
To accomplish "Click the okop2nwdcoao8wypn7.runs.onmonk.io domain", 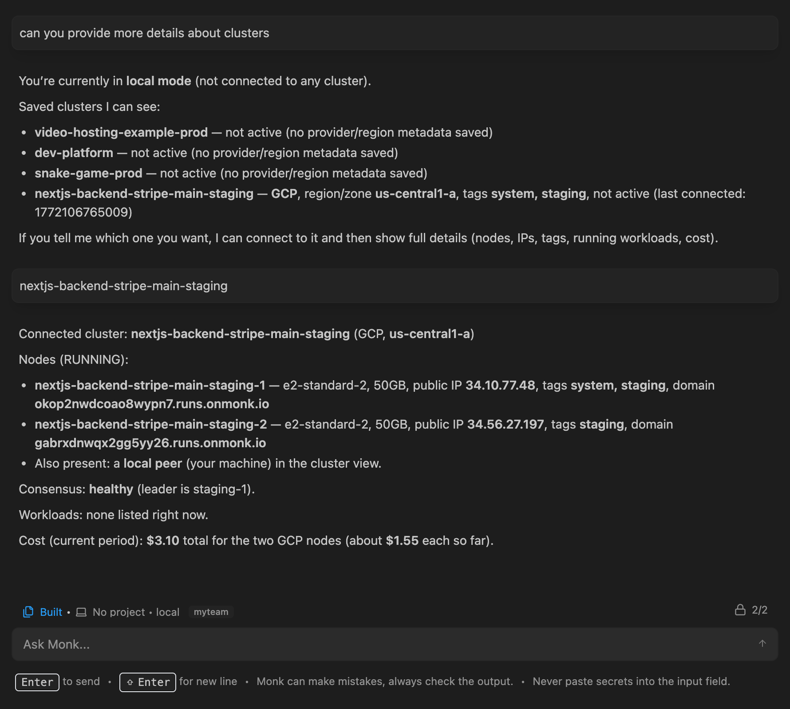I will click(x=151, y=404).
